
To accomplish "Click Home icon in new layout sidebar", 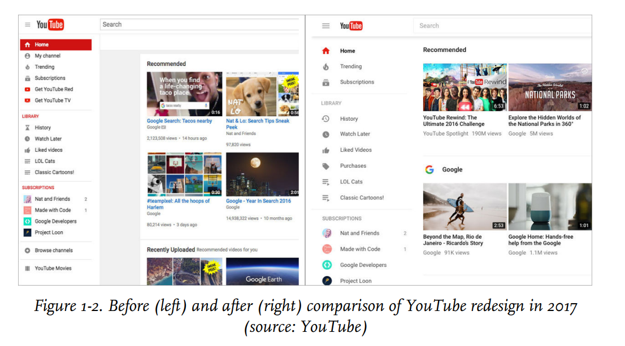I will point(325,51).
